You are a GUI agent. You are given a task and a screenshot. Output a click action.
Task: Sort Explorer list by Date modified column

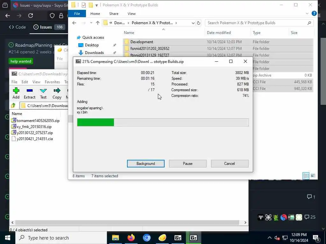click(219, 33)
